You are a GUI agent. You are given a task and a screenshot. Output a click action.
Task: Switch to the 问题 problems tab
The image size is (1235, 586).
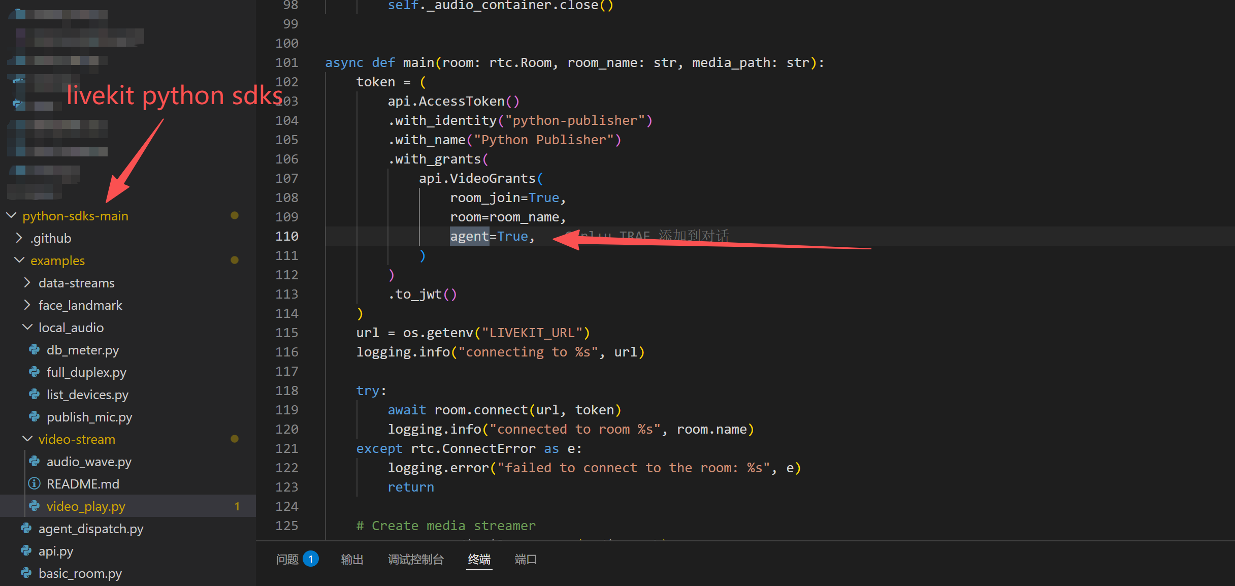coord(287,560)
